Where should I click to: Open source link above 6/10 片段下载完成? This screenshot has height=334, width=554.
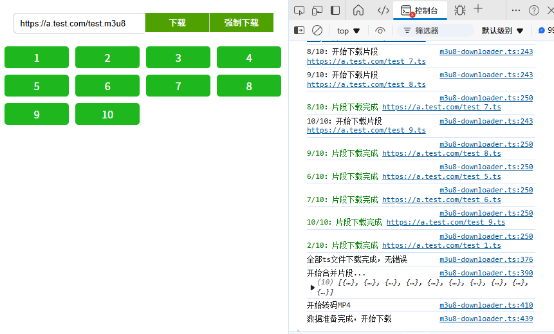[486, 167]
